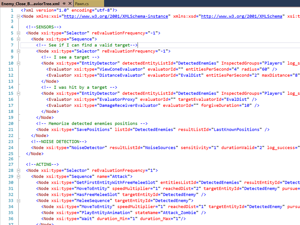Click the Wait type value on line 36

point(87,219)
